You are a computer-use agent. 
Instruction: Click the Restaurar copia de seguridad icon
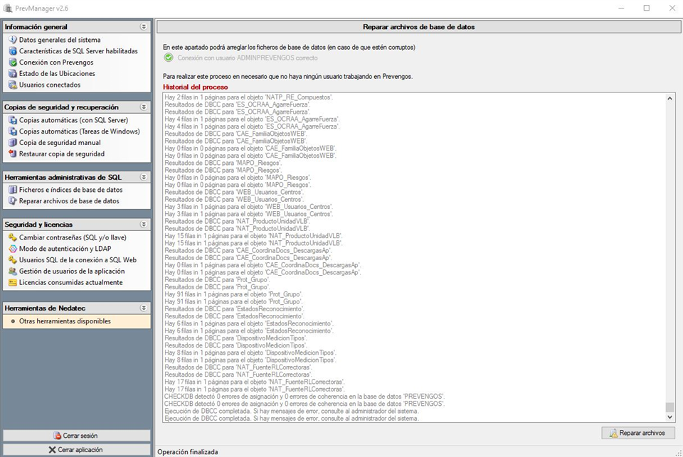(13, 154)
